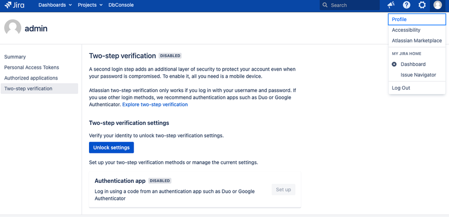
Task: Click the user profile avatar in header
Action: (x=437, y=5)
